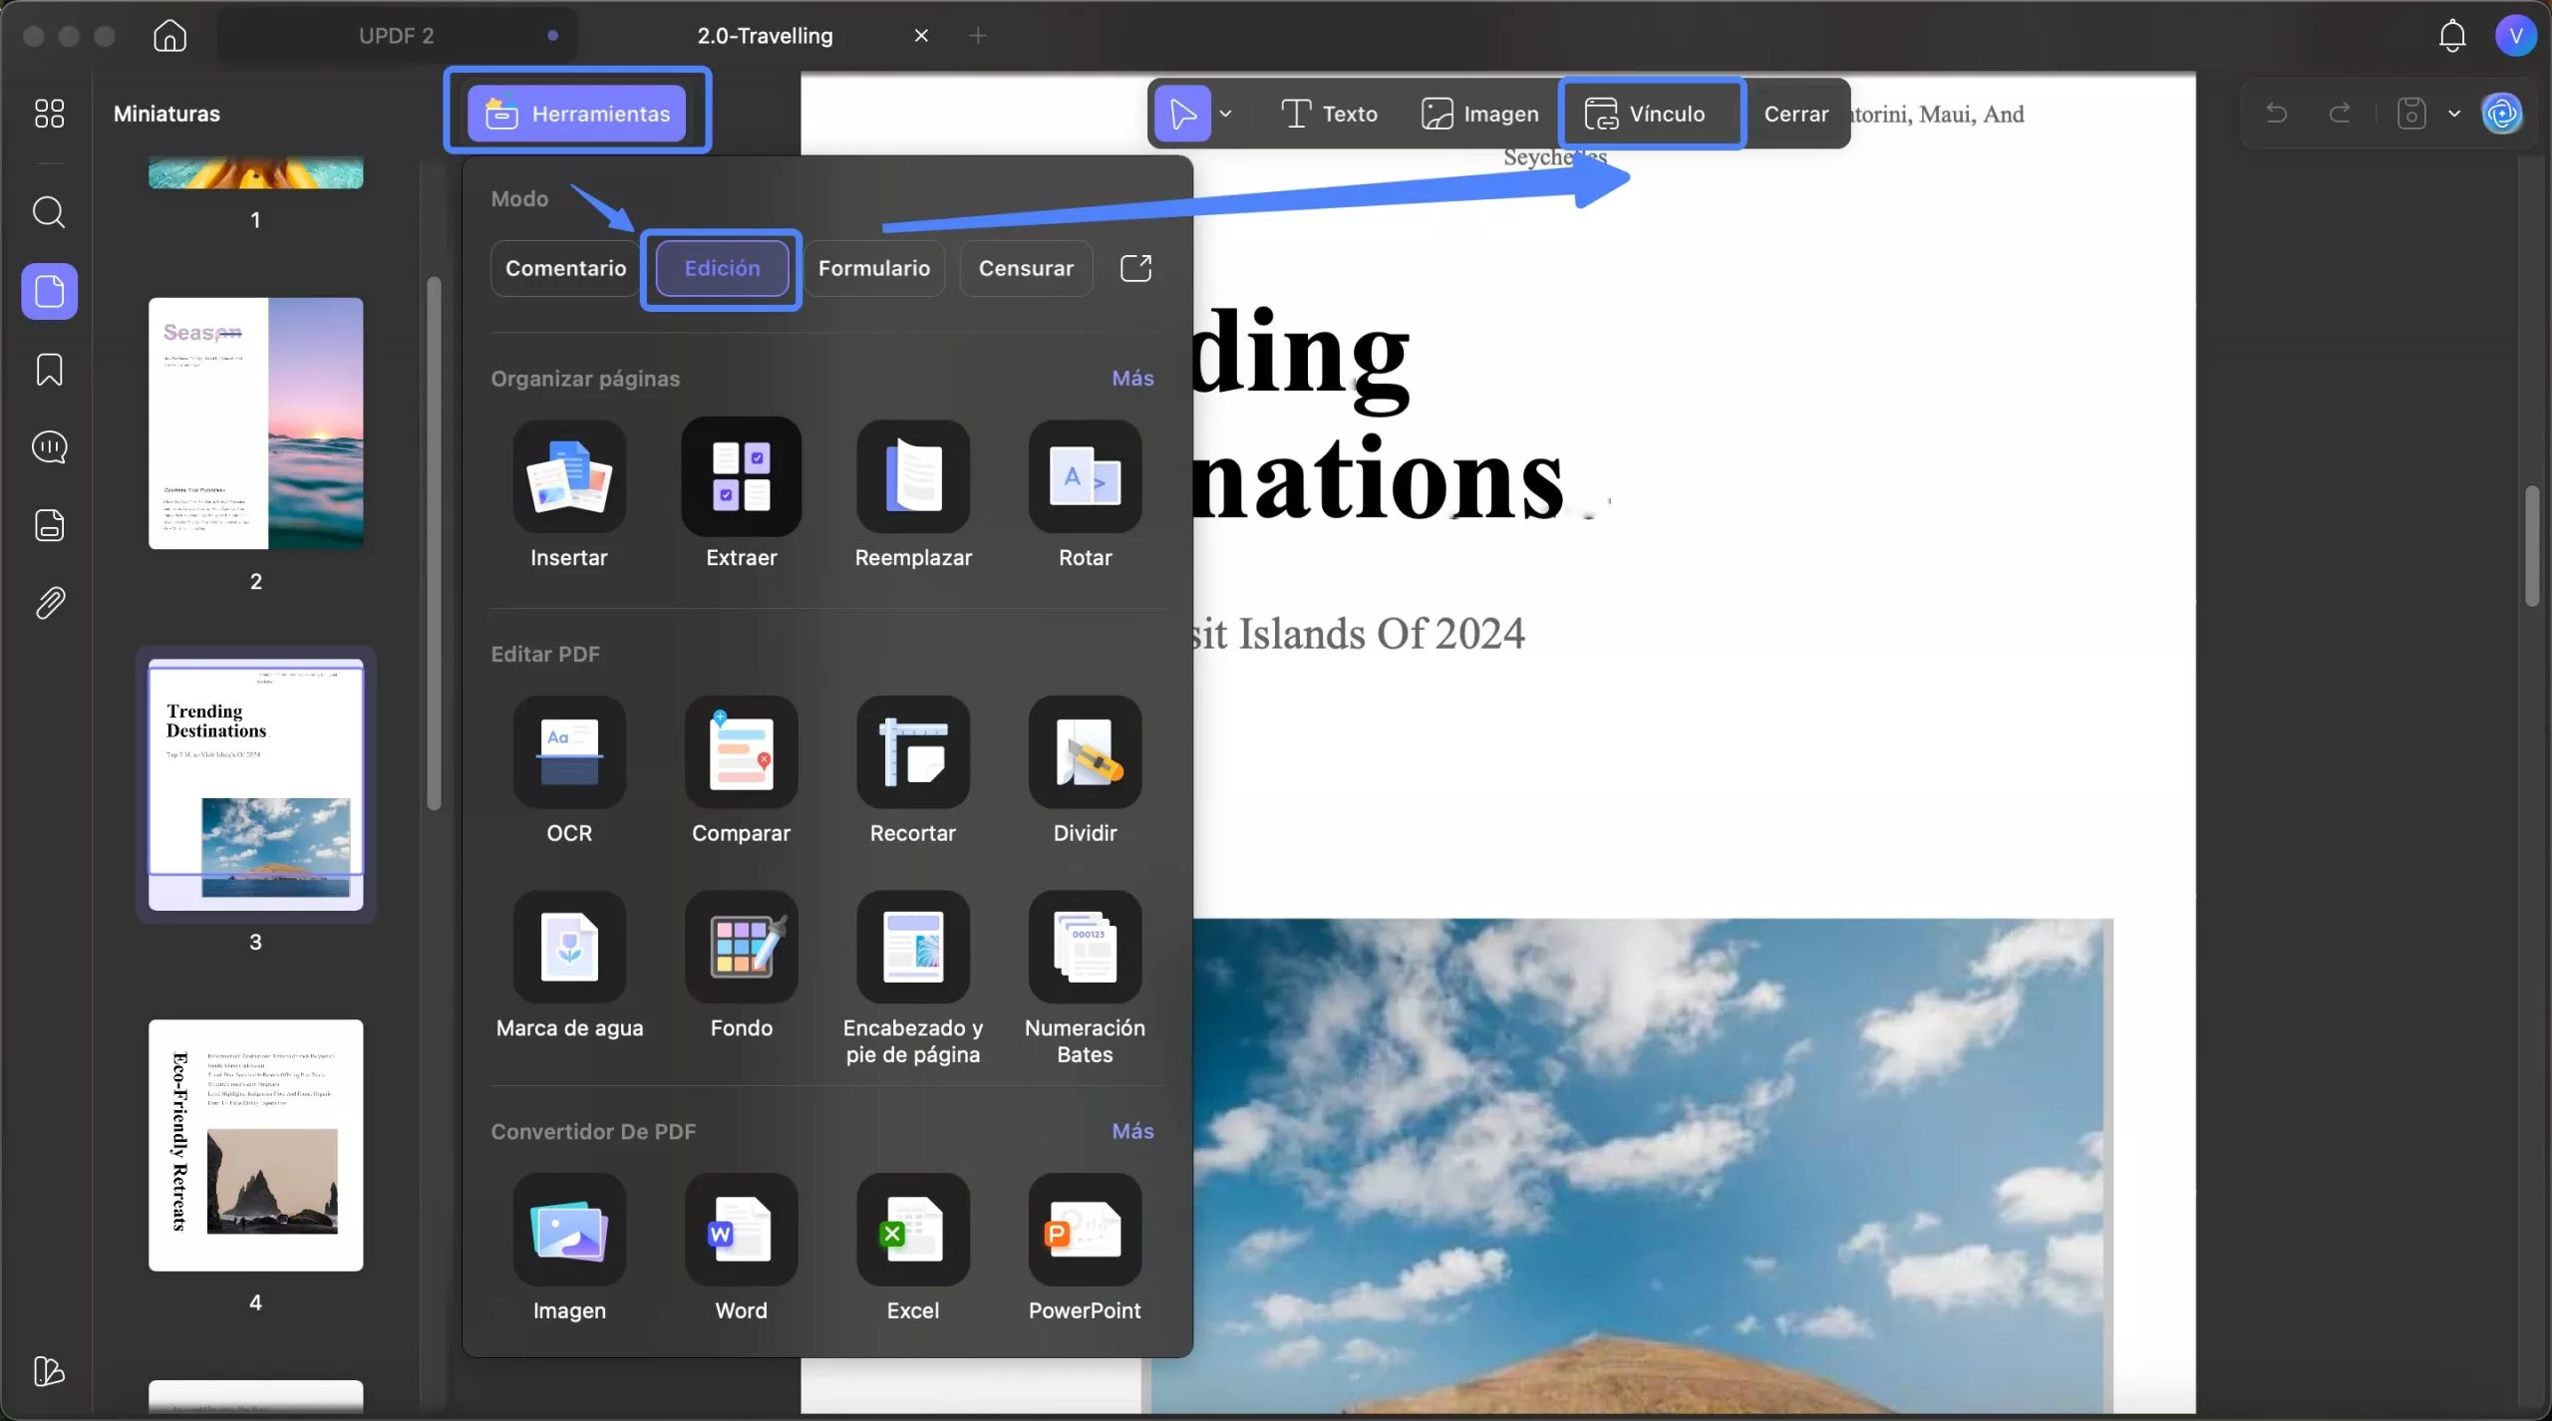Choose the Reemplazar pages tool
The image size is (2552, 1421).
tap(913, 494)
